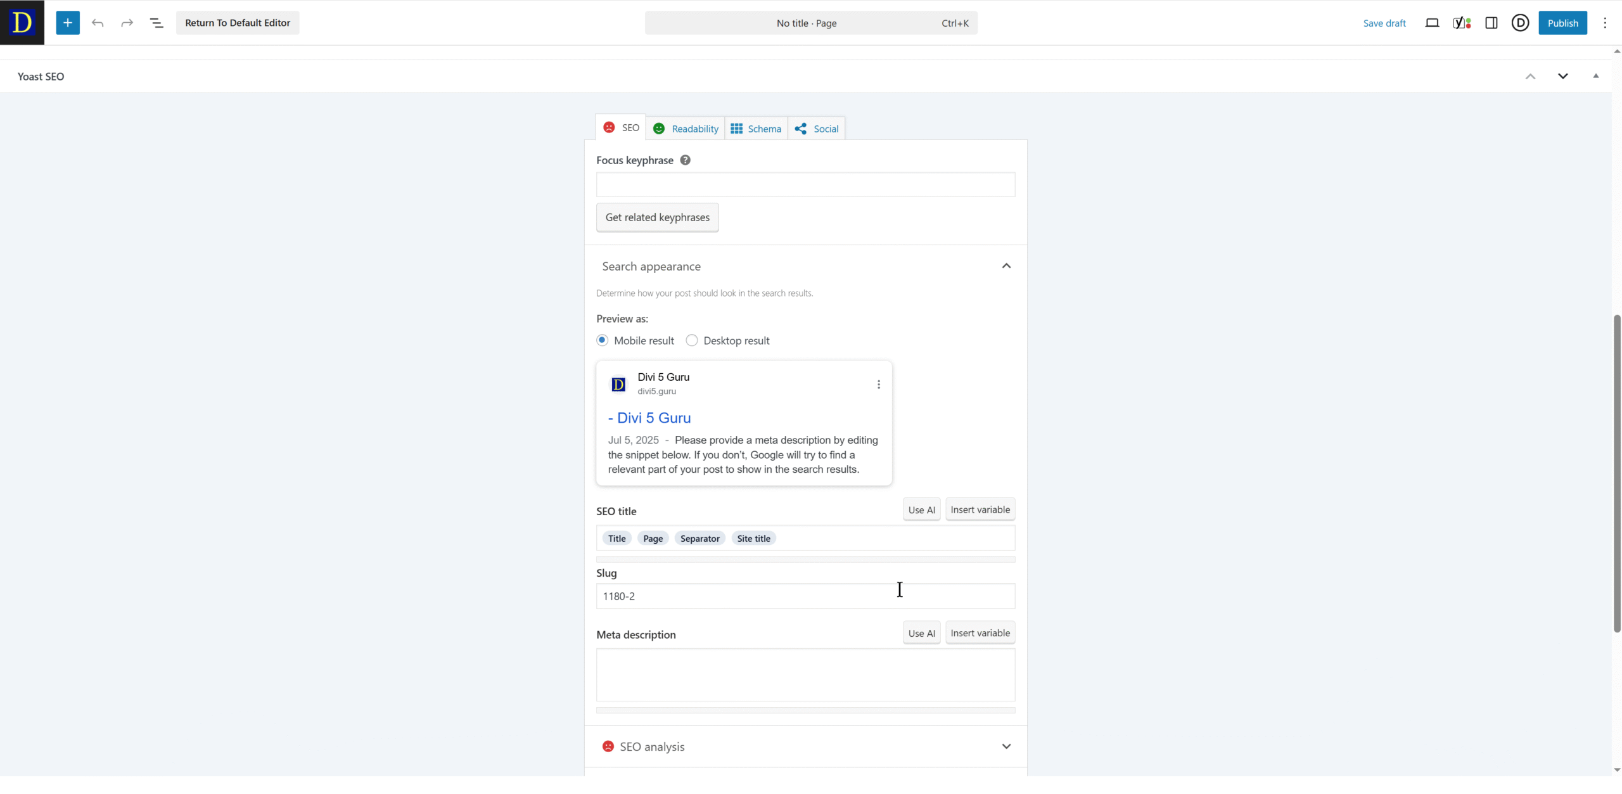Click Get related keyphrases

(x=657, y=217)
